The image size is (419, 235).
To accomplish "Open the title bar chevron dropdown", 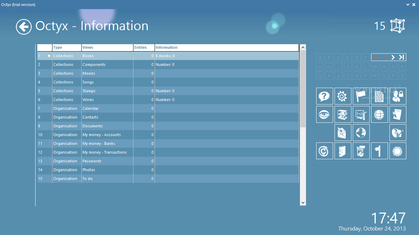I will [x=408, y=5].
